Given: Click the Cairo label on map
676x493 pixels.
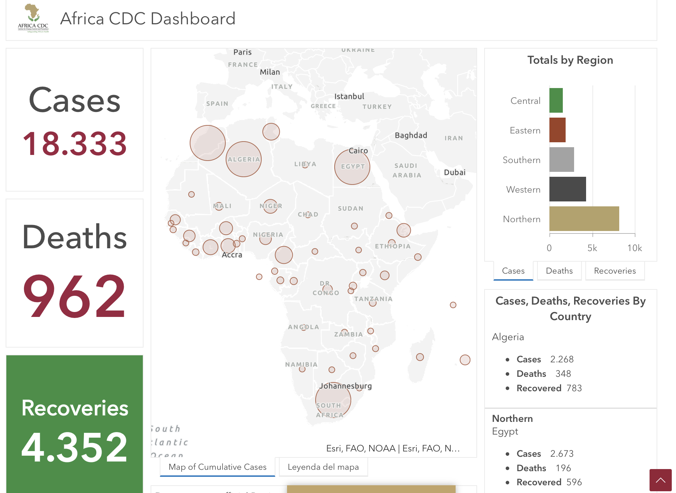Looking at the screenshot, I should tap(358, 151).
